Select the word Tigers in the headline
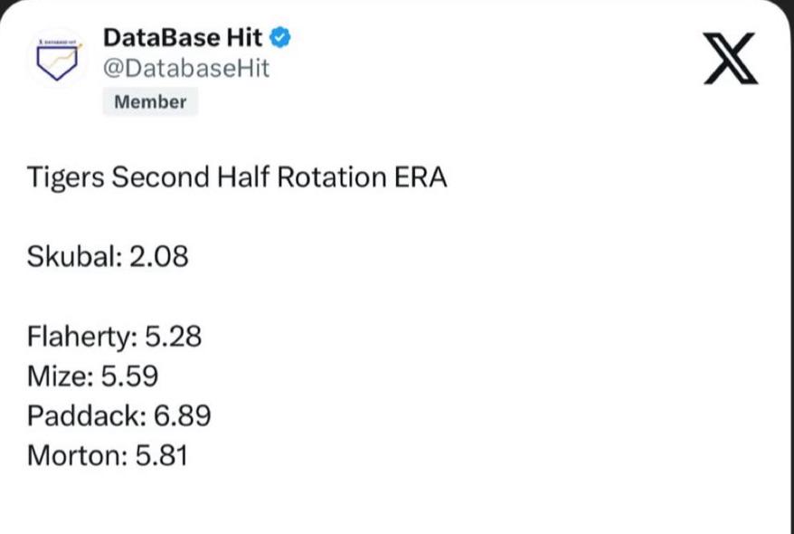Image resolution: width=794 pixels, height=534 pixels. pyautogui.click(x=66, y=178)
